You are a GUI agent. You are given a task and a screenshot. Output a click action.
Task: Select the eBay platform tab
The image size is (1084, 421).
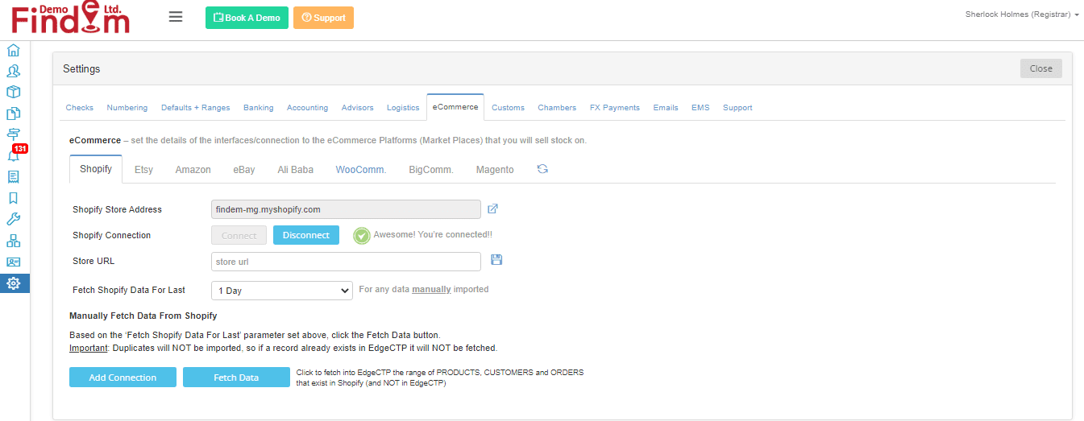tap(244, 170)
